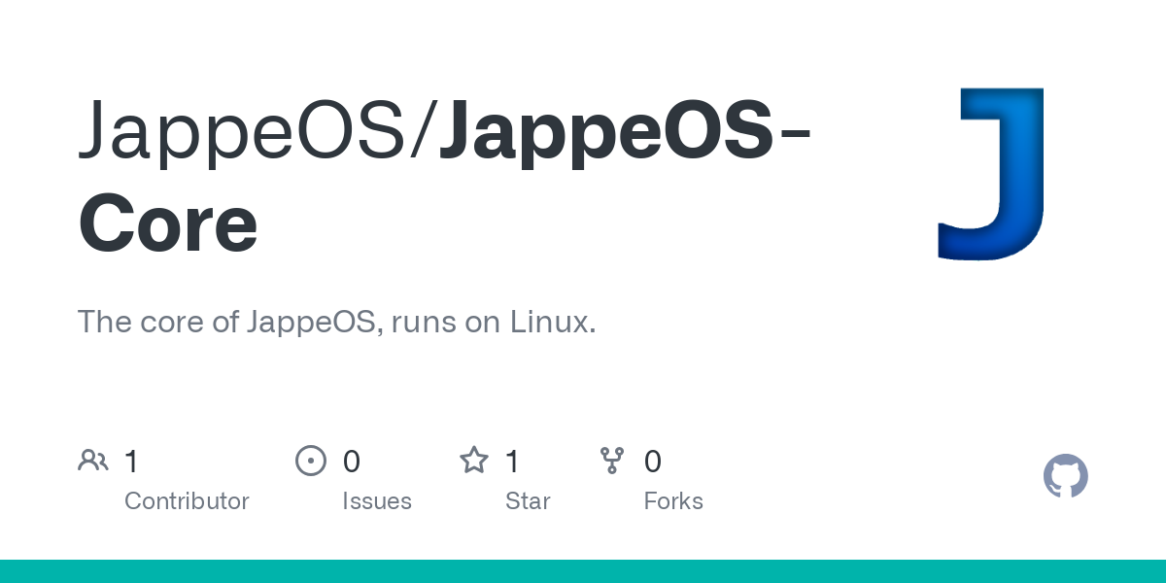
Task: Click the Star count showing 1
Action: pos(512,461)
